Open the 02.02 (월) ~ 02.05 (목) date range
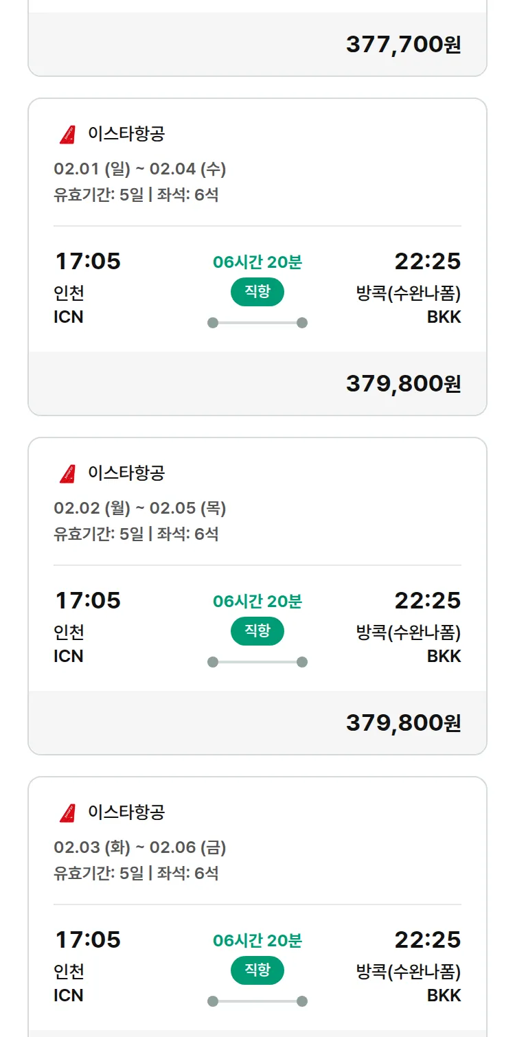515x1037 pixels. click(x=140, y=508)
